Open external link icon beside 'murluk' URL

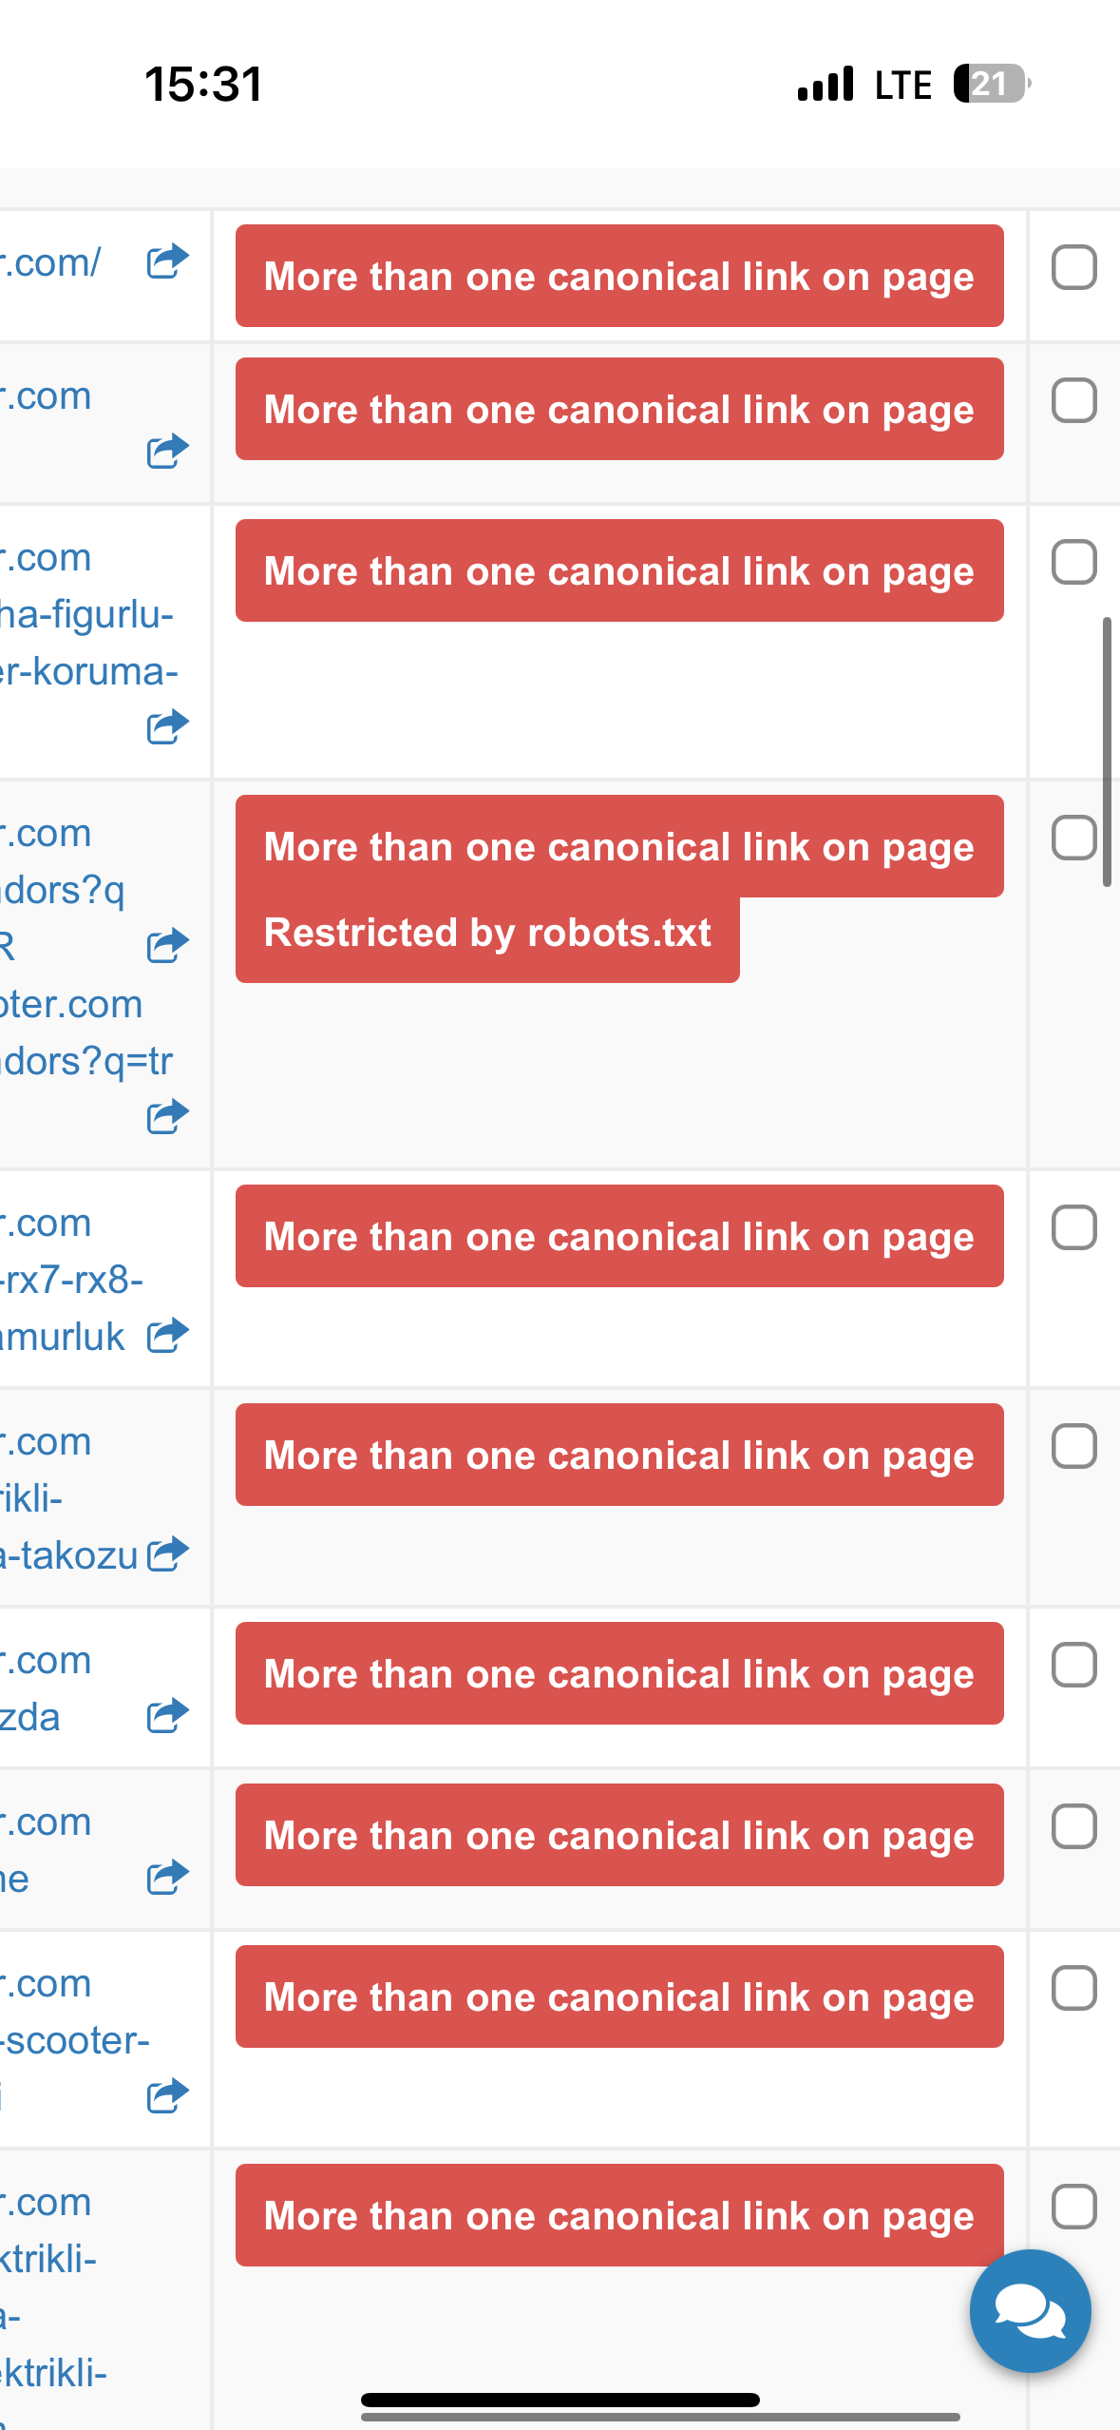point(168,1336)
